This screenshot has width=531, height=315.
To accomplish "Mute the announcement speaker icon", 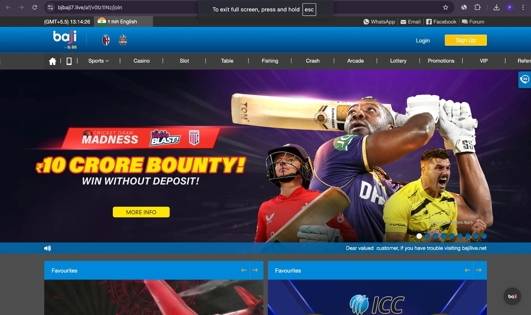I will tap(47, 248).
